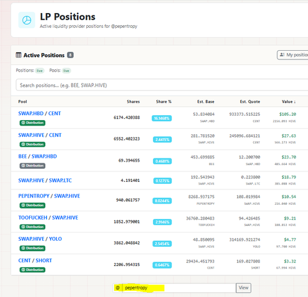
Task: Focus the Search positions input field
Action: pos(162,85)
